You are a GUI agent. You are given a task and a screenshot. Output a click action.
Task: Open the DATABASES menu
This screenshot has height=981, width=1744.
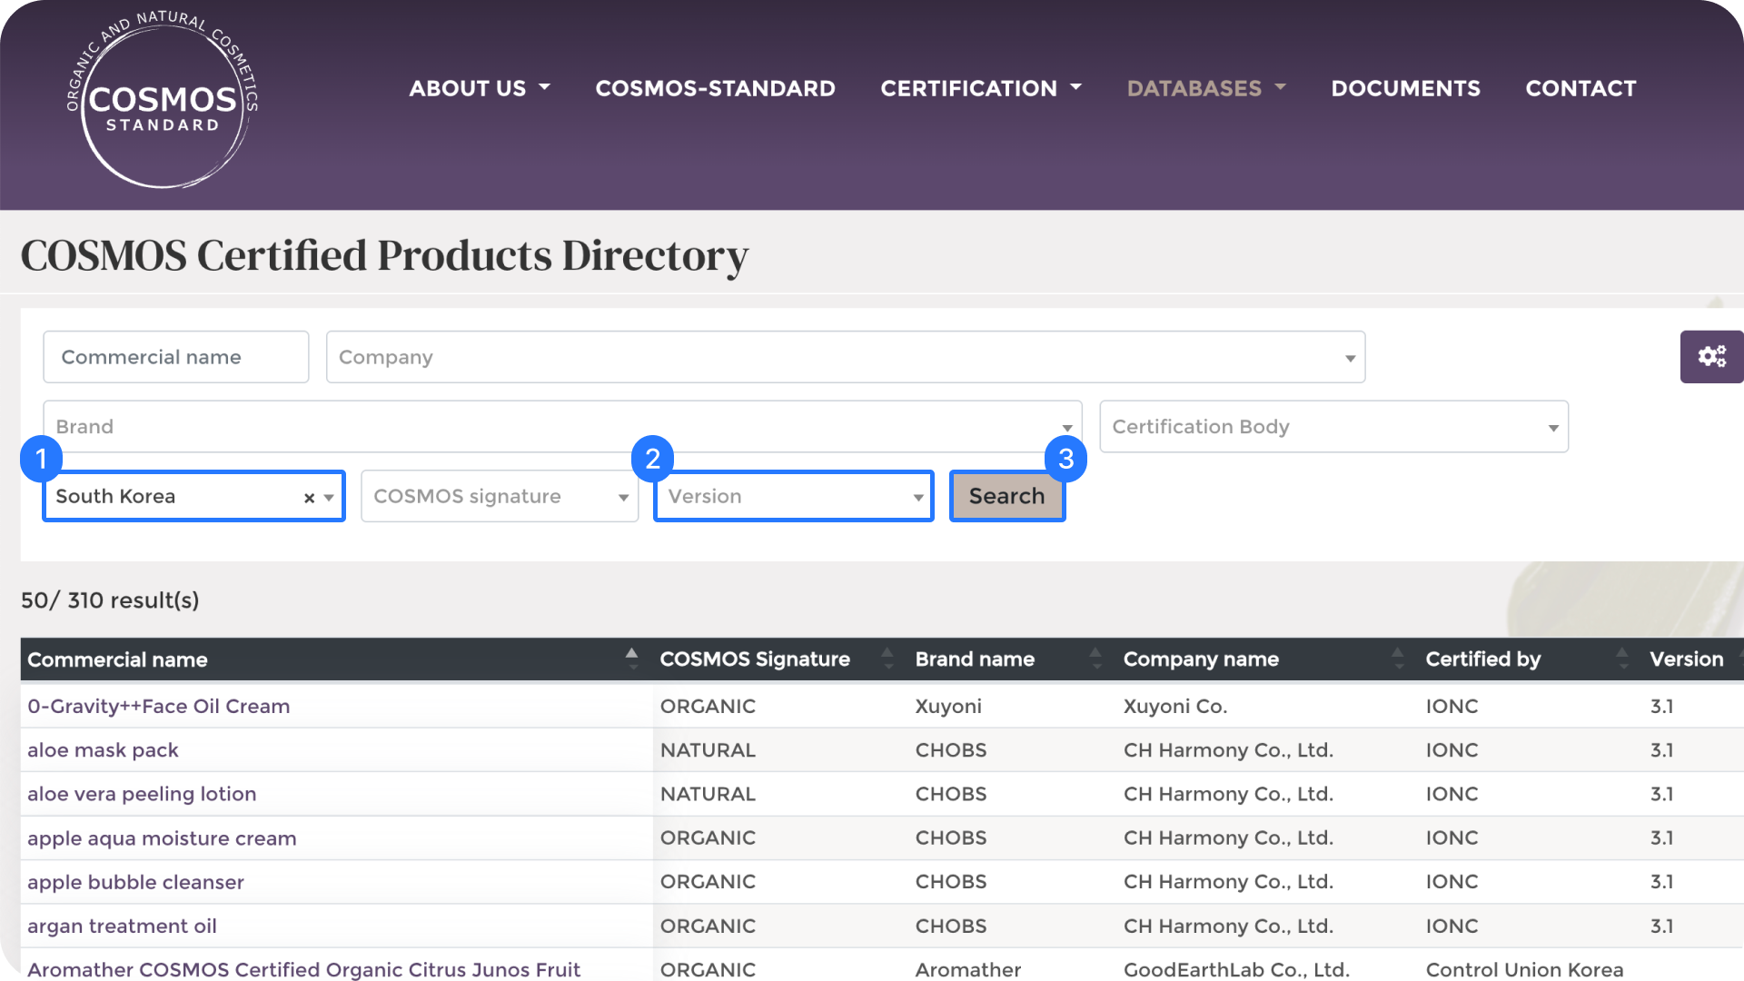tap(1206, 88)
